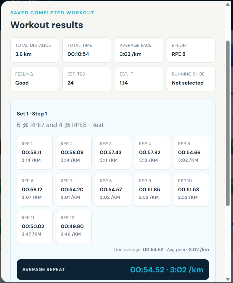The image size is (233, 283).
Task: Select the Rep 6 card 00:56.12
Action: pos(35,190)
